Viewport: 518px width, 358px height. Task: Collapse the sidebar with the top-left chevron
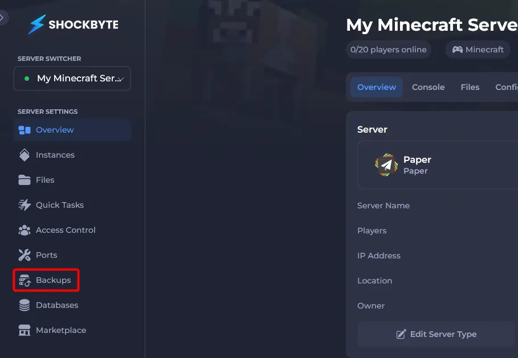pyautogui.click(x=2, y=18)
